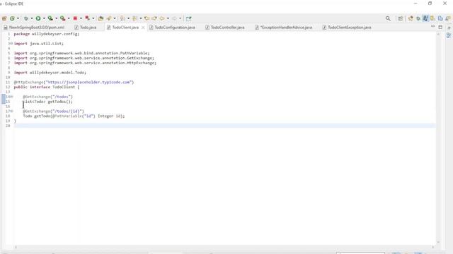Screen dimensions: 453x254
Task: Open the dropdown beside the red Stop icon
Action: (x=81, y=18)
